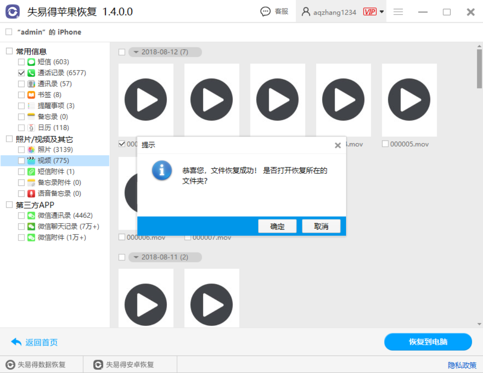Select 短信附件 (1) category

[56, 172]
